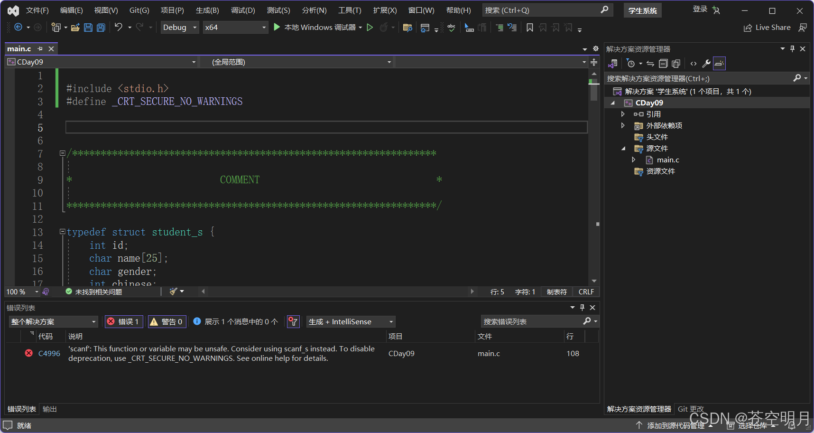The width and height of the screenshot is (814, 433).
Task: Click the editor tab settings gear icon
Action: click(x=596, y=48)
